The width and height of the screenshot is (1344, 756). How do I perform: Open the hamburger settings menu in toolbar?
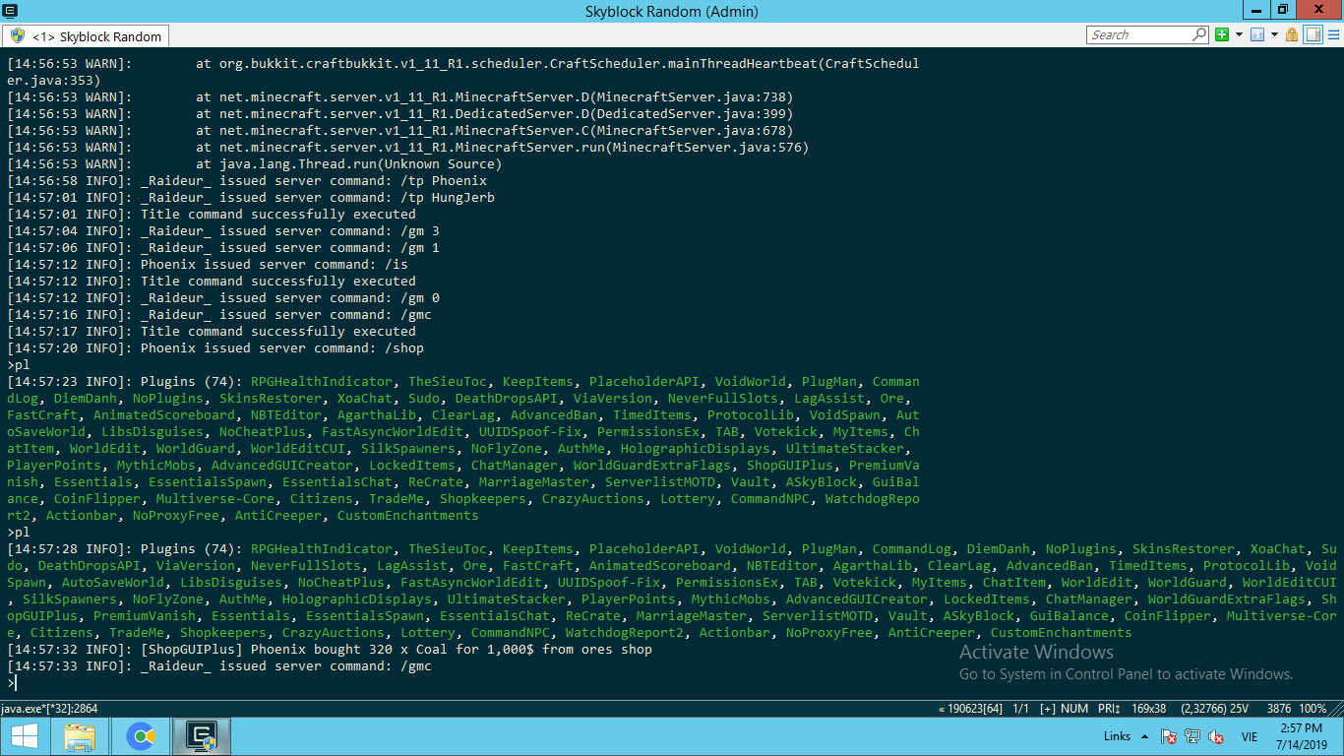(1332, 34)
